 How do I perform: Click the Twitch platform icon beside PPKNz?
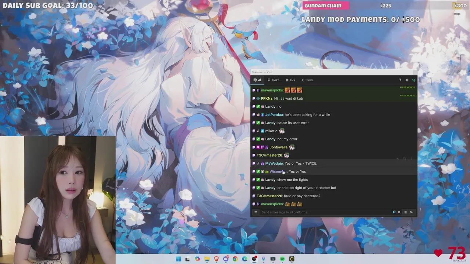click(x=254, y=98)
